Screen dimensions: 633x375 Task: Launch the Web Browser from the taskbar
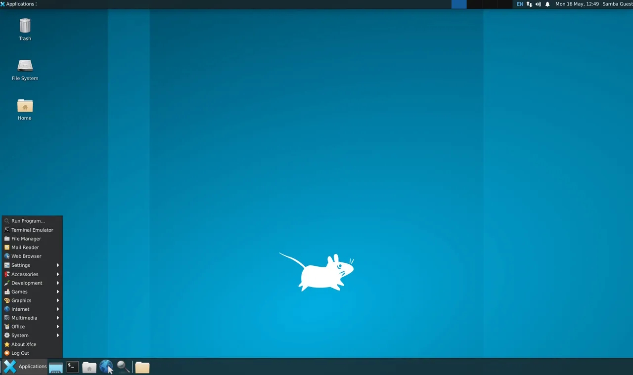106,367
